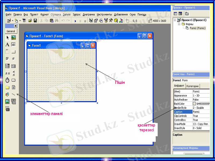Click the General button atop the toolbox
The image size is (215, 161).
[x=11, y=31]
